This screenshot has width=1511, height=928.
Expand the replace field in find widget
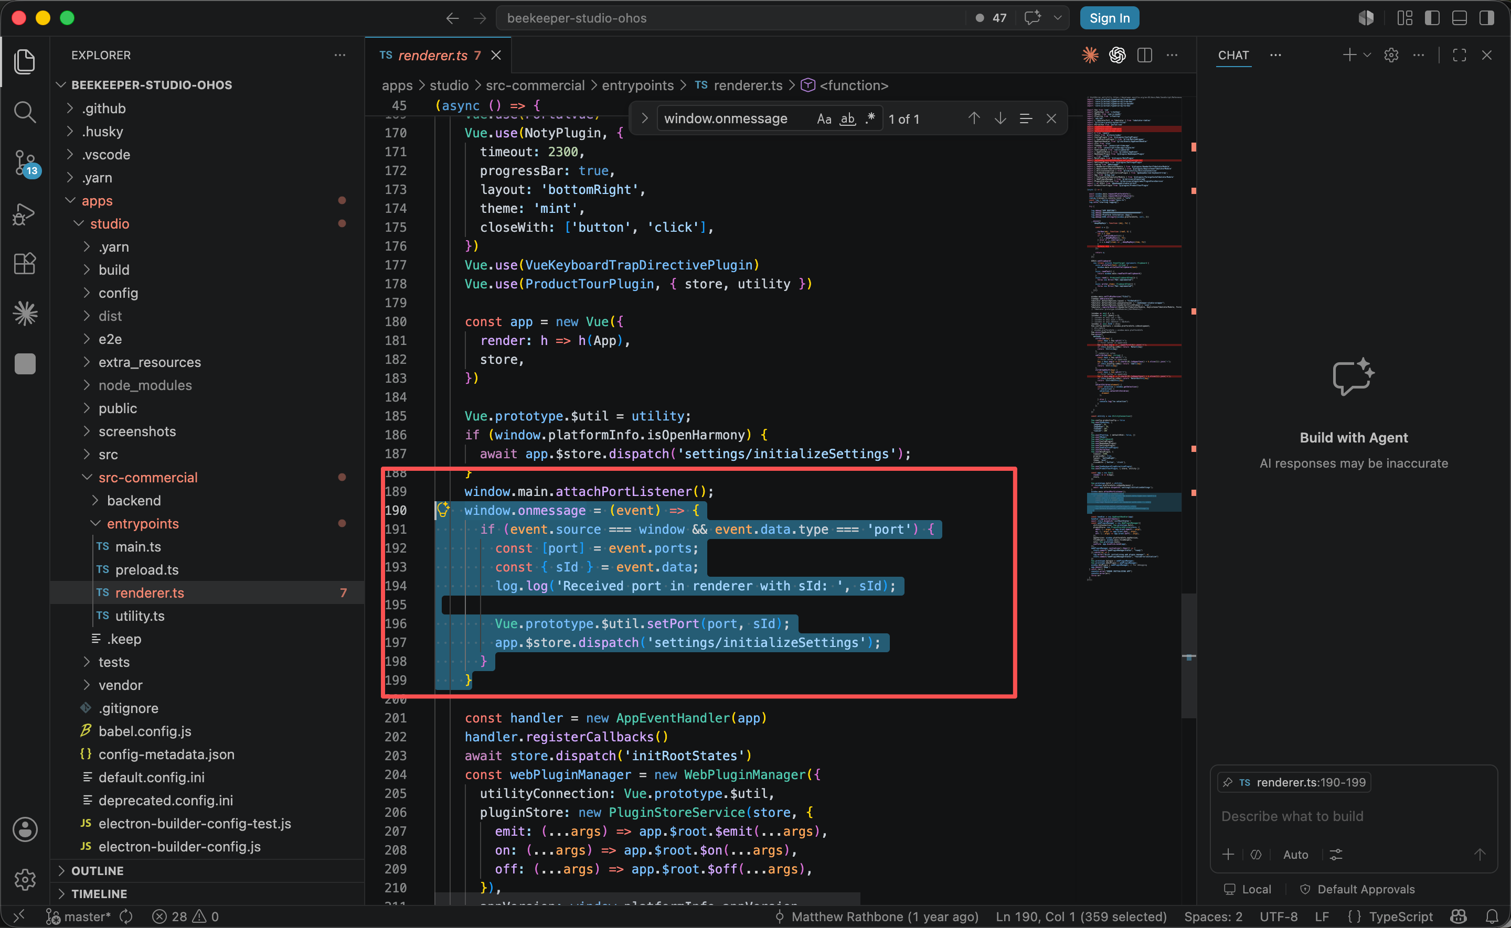[x=644, y=118]
